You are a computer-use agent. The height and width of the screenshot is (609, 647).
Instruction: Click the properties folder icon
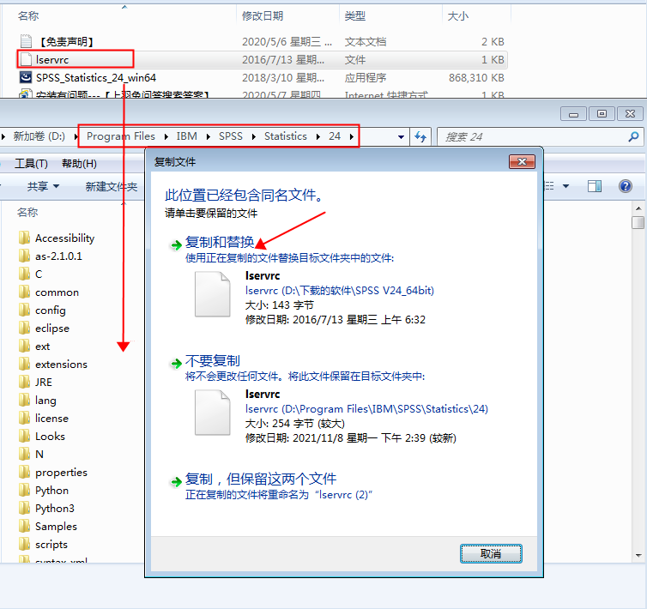[24, 472]
